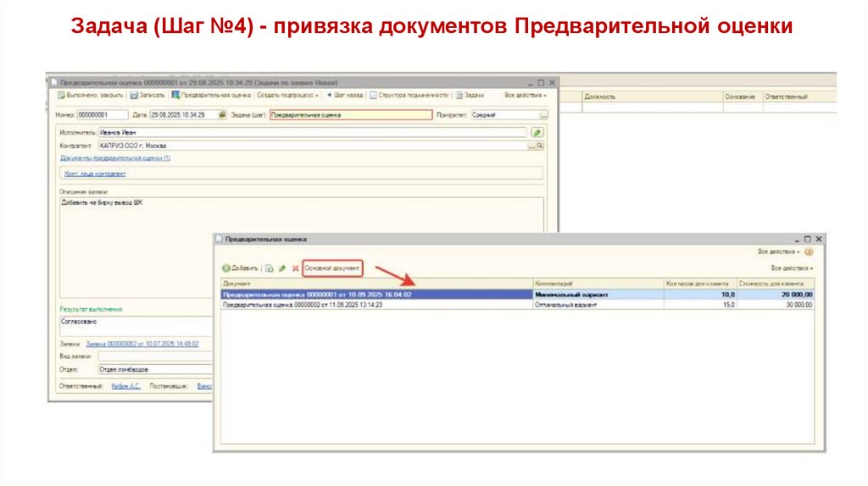Screen dimensions: 868x486
Task: Click the 'Задача (шаг)' field
Action: [x=350, y=115]
